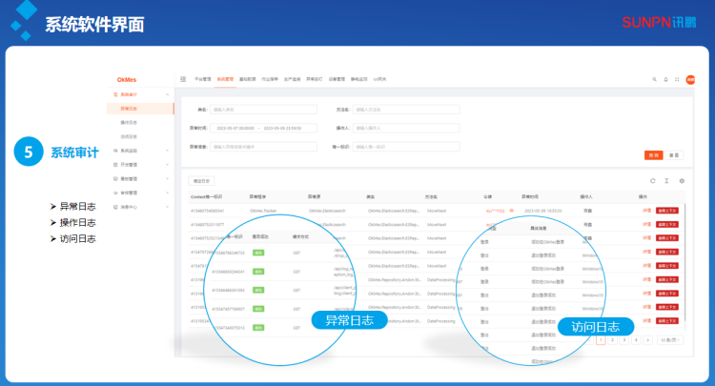This screenshot has width=715, height=386.
Task: Refresh the table using the reload icon
Action: (653, 180)
